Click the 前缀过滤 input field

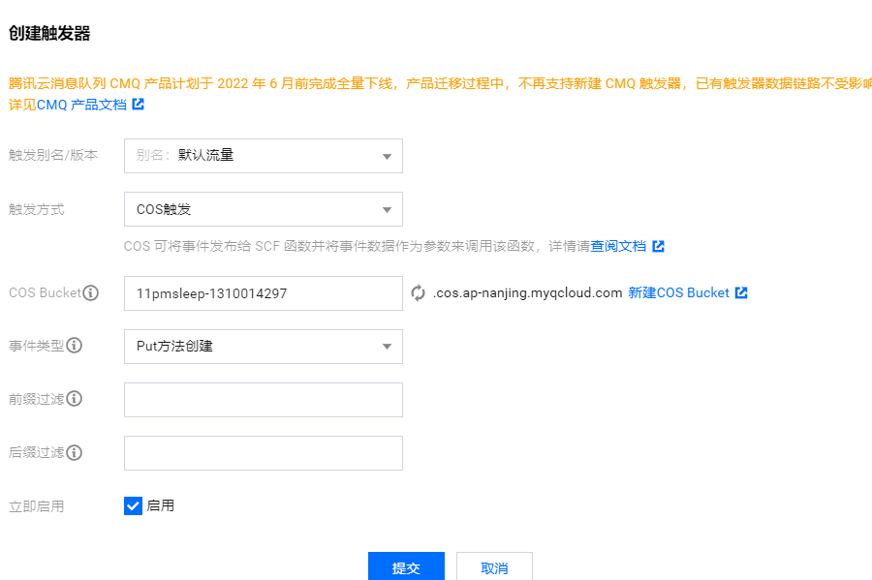[263, 400]
